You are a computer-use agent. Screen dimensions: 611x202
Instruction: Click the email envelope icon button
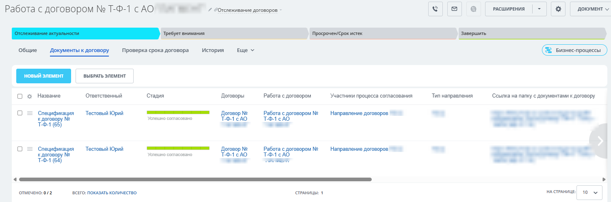455,9
